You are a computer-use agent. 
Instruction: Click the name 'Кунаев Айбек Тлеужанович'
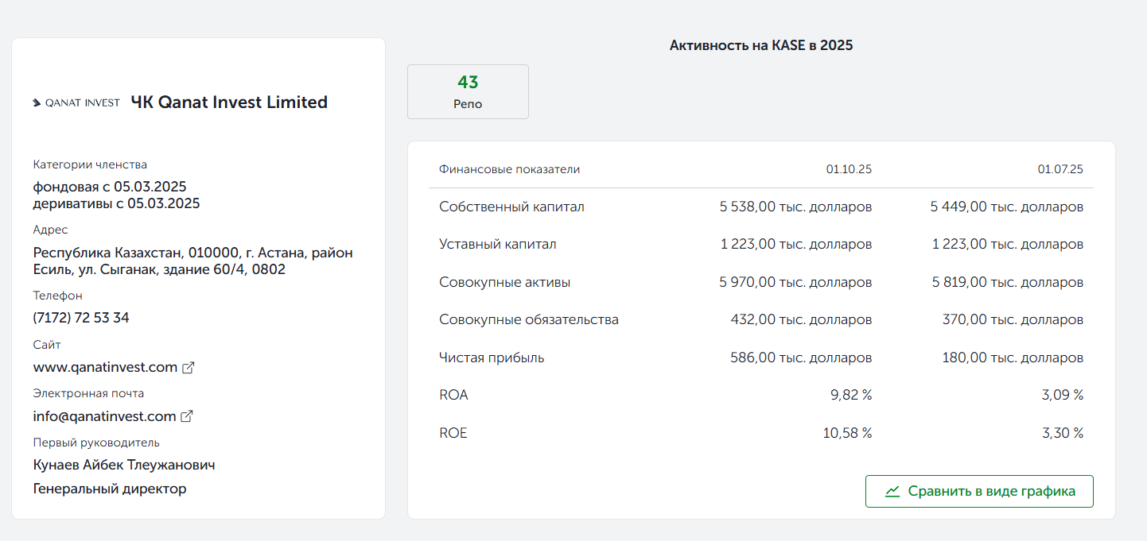point(124,465)
